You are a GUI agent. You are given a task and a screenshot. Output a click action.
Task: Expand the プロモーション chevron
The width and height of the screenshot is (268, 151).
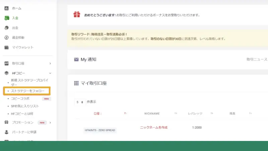point(50,122)
